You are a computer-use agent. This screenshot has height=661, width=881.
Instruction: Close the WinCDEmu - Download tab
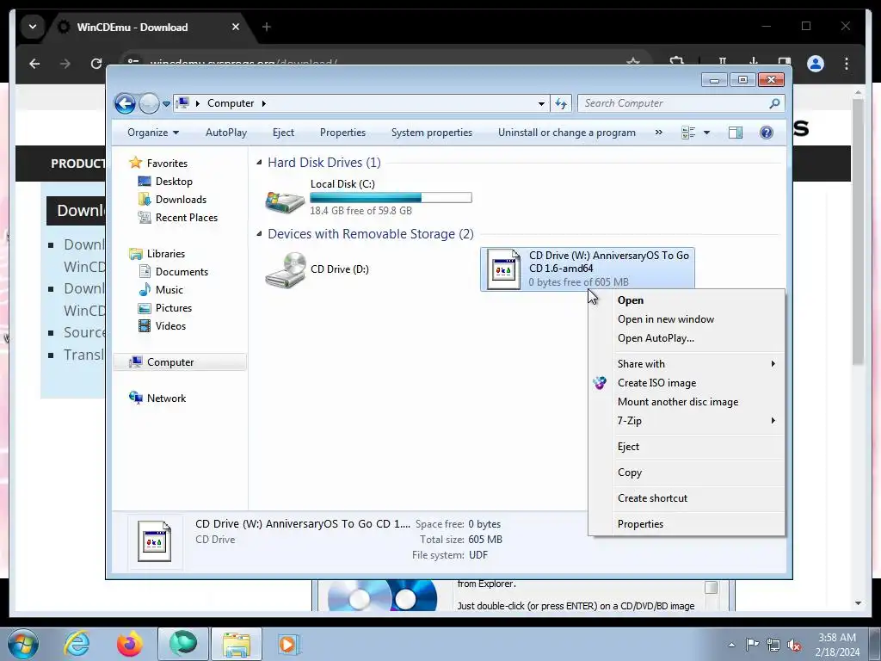[236, 27]
